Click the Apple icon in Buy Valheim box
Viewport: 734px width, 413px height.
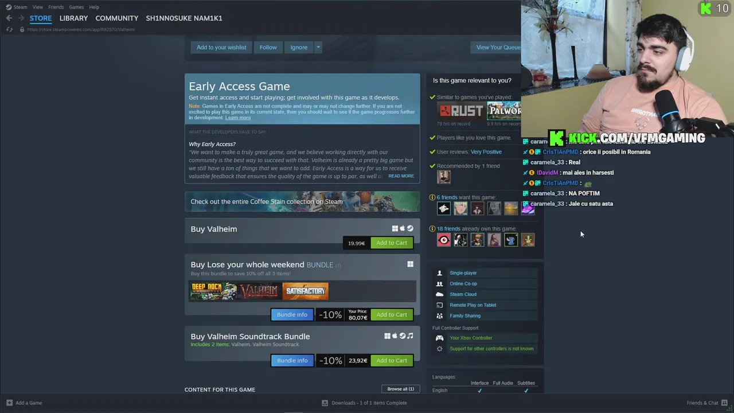[x=403, y=228]
